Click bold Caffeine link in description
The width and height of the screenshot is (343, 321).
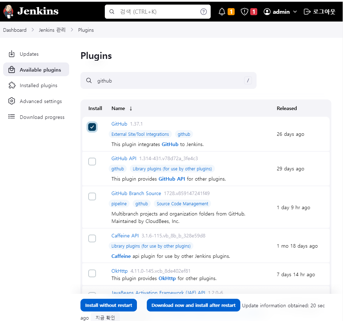click(121, 256)
